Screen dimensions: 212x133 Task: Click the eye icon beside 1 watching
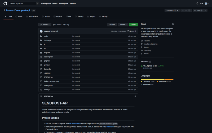(x=142, y=50)
